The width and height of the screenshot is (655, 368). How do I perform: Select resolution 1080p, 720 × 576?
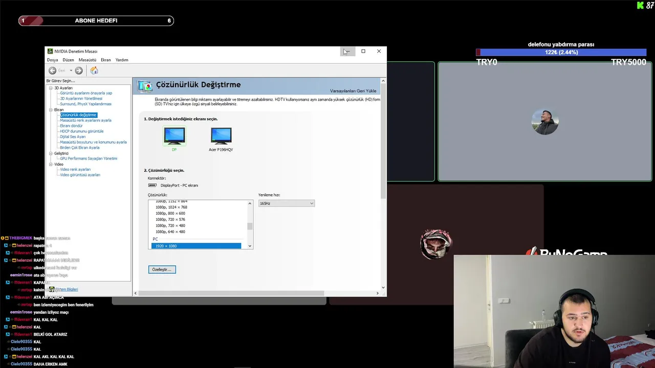(x=170, y=219)
